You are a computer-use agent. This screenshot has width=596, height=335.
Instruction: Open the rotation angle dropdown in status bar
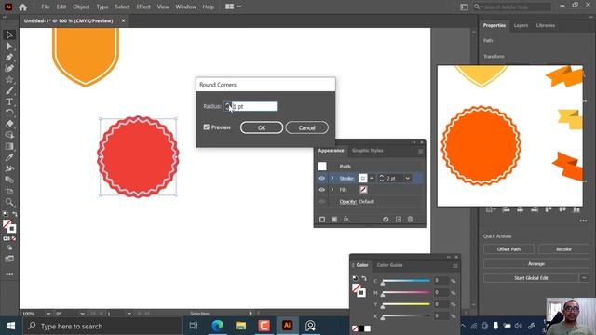tap(82, 314)
